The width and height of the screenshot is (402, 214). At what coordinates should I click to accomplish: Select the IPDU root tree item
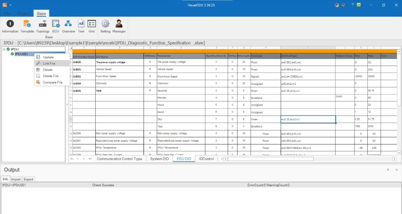[15, 49]
